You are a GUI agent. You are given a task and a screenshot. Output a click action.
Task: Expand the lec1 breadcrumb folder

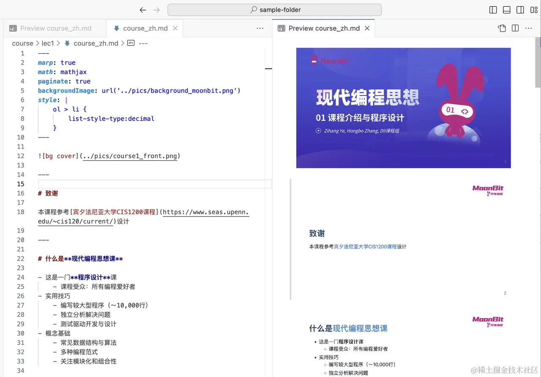click(48, 43)
